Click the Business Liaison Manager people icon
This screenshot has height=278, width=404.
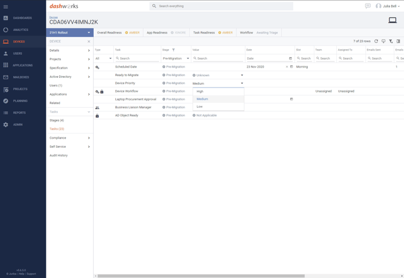click(x=97, y=108)
